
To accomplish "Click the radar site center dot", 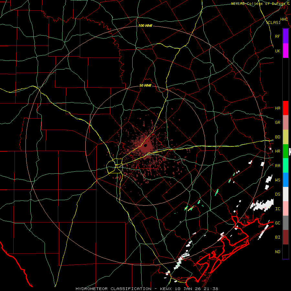I will (145, 145).
